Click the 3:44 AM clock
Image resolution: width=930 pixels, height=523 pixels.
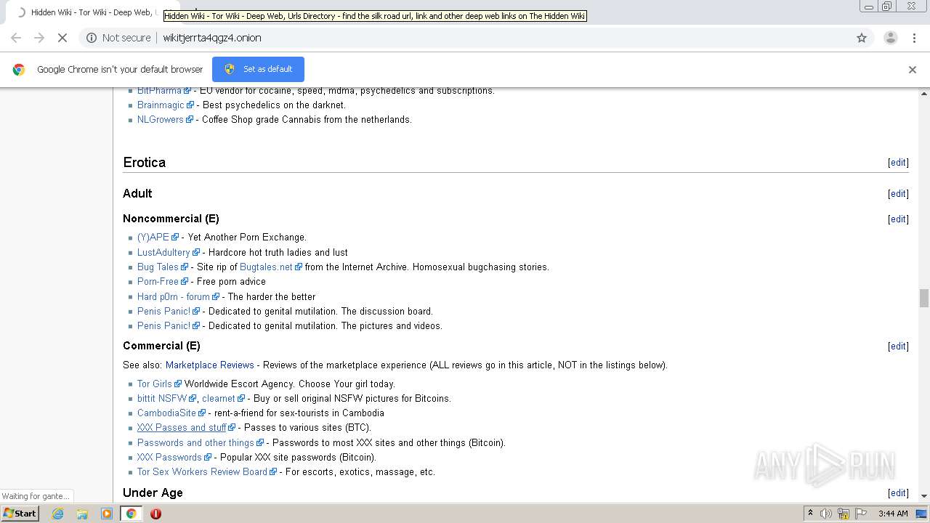(893, 514)
